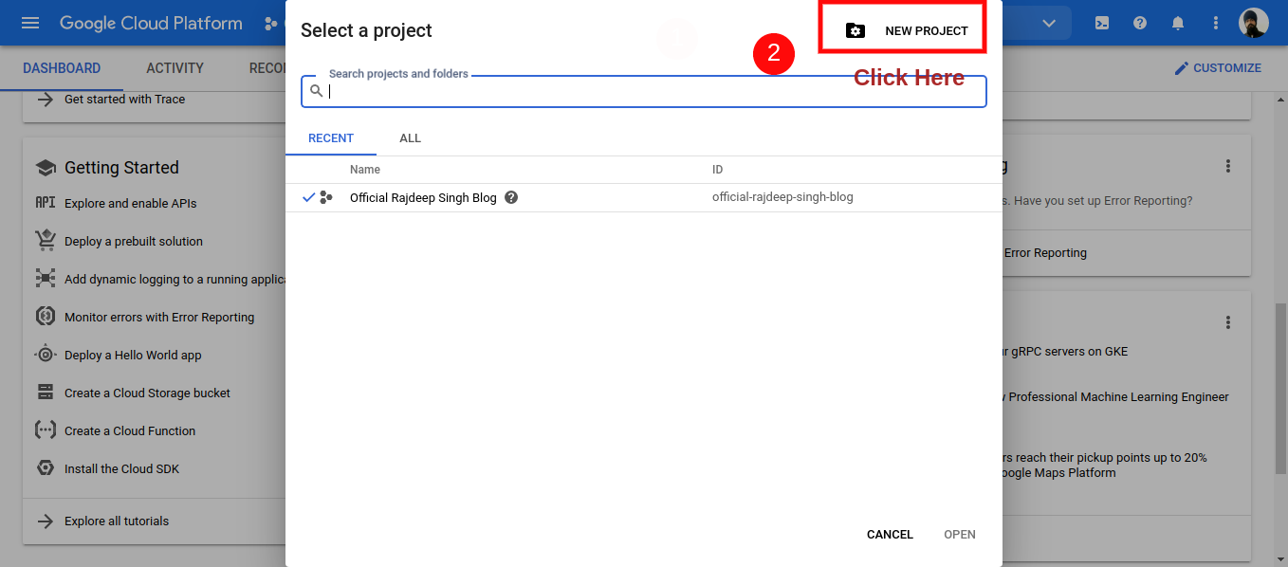The width and height of the screenshot is (1288, 567).
Task: Open the navigation hamburger menu
Action: [28, 22]
